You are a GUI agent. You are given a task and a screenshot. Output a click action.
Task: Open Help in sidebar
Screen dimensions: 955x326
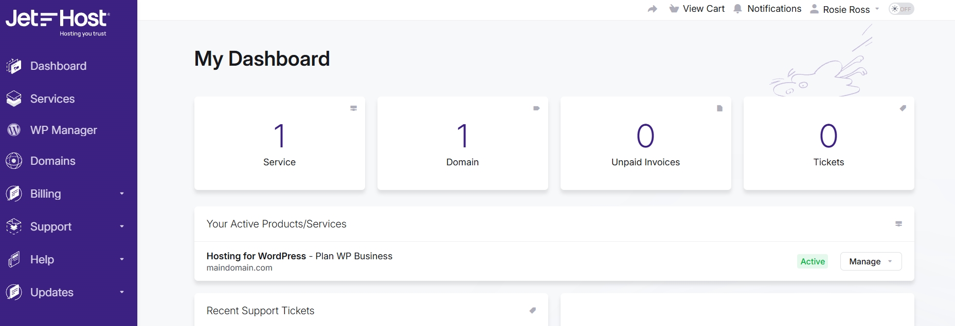(x=42, y=259)
